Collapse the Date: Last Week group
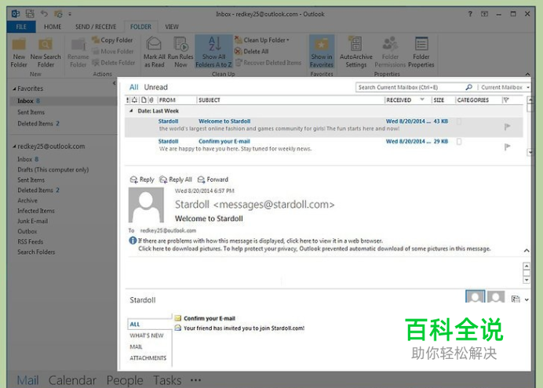Image resolution: width=543 pixels, height=388 pixels. (131, 111)
